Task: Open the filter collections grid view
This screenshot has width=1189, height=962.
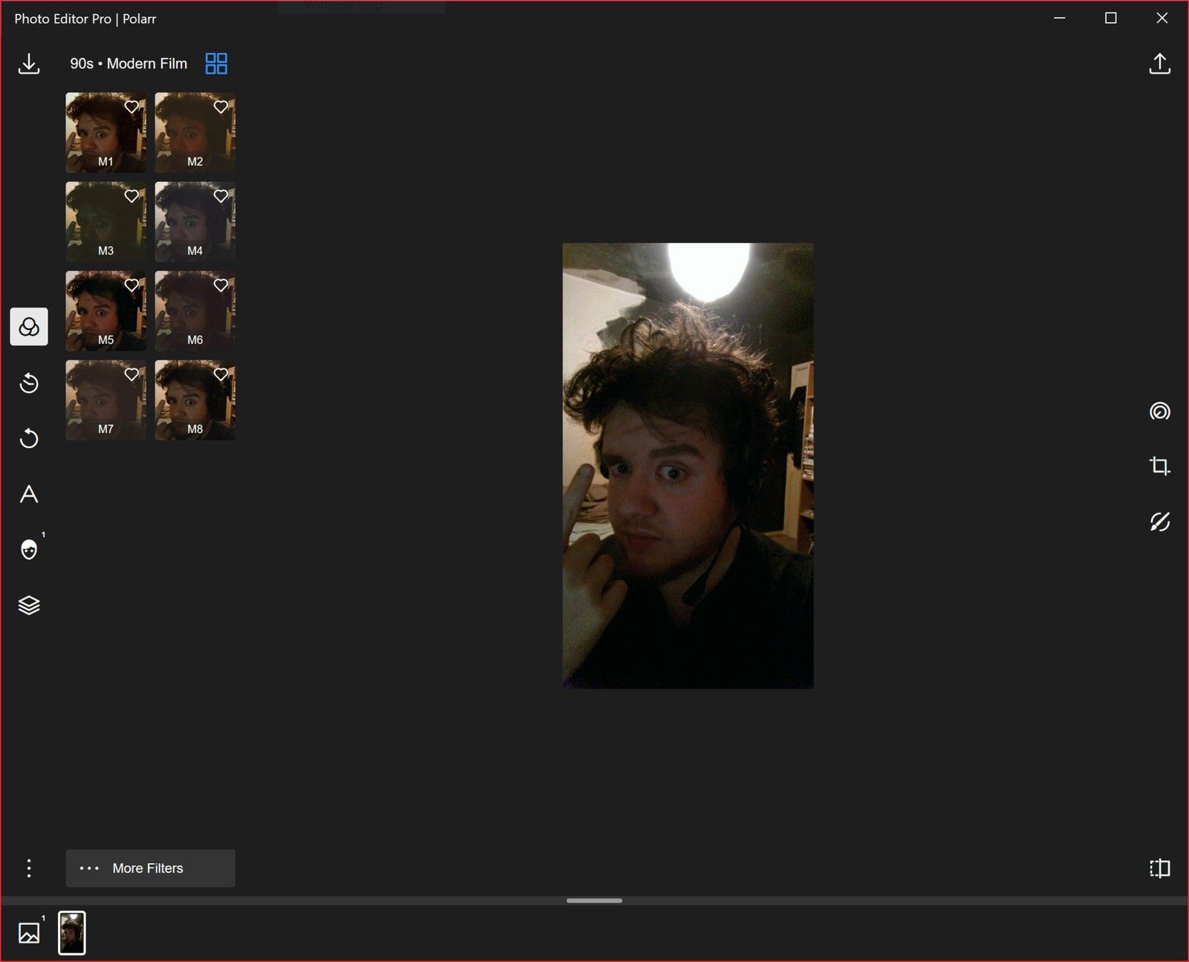Action: [217, 63]
